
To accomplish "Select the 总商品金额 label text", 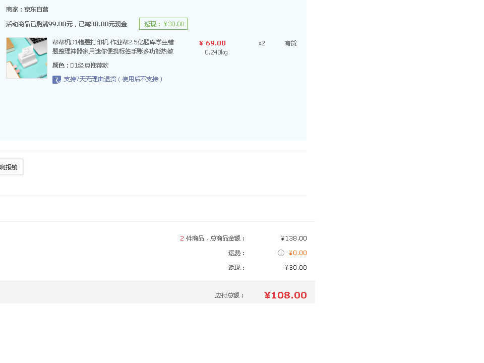I will (227, 238).
